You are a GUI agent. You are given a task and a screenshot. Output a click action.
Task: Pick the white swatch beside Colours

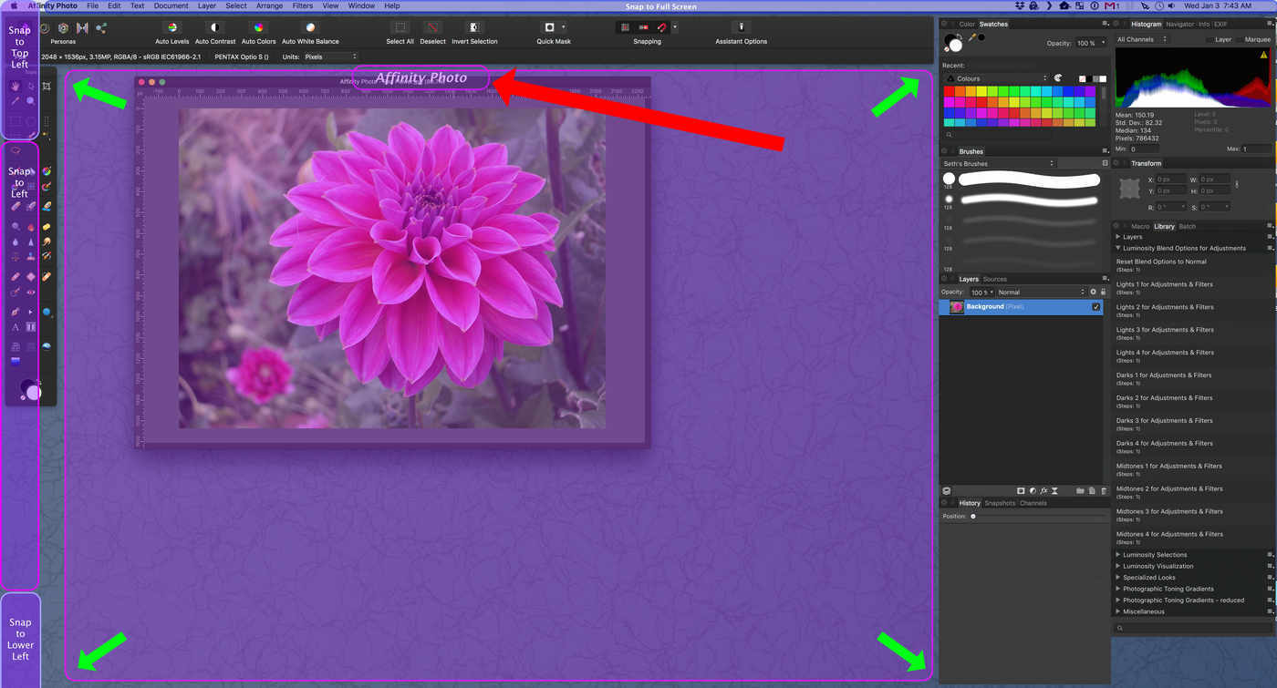click(1105, 78)
